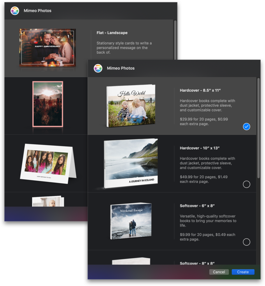Choose the Journey in Iceland book thumbnail
This screenshot has height=286, width=265.
coord(131,164)
